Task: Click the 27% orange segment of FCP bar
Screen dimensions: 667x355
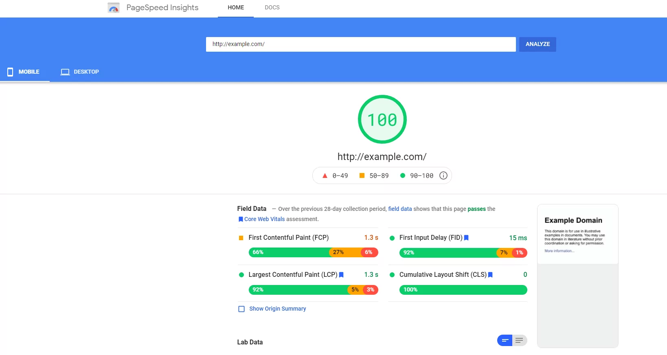Action: coord(345,252)
